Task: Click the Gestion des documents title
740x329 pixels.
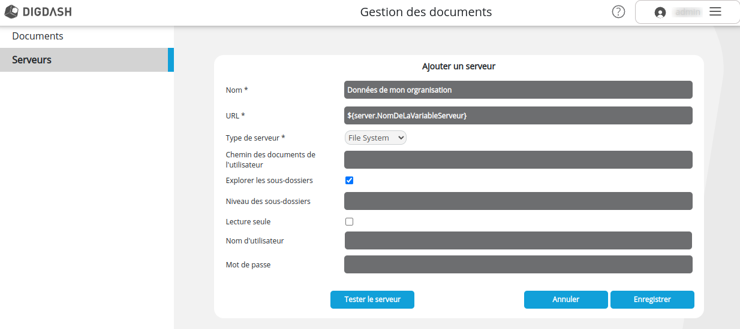Action: click(x=426, y=12)
